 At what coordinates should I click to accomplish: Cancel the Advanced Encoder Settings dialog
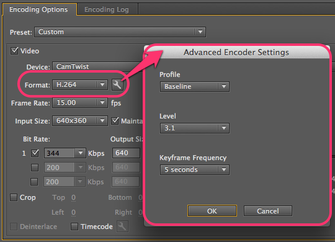click(x=268, y=211)
